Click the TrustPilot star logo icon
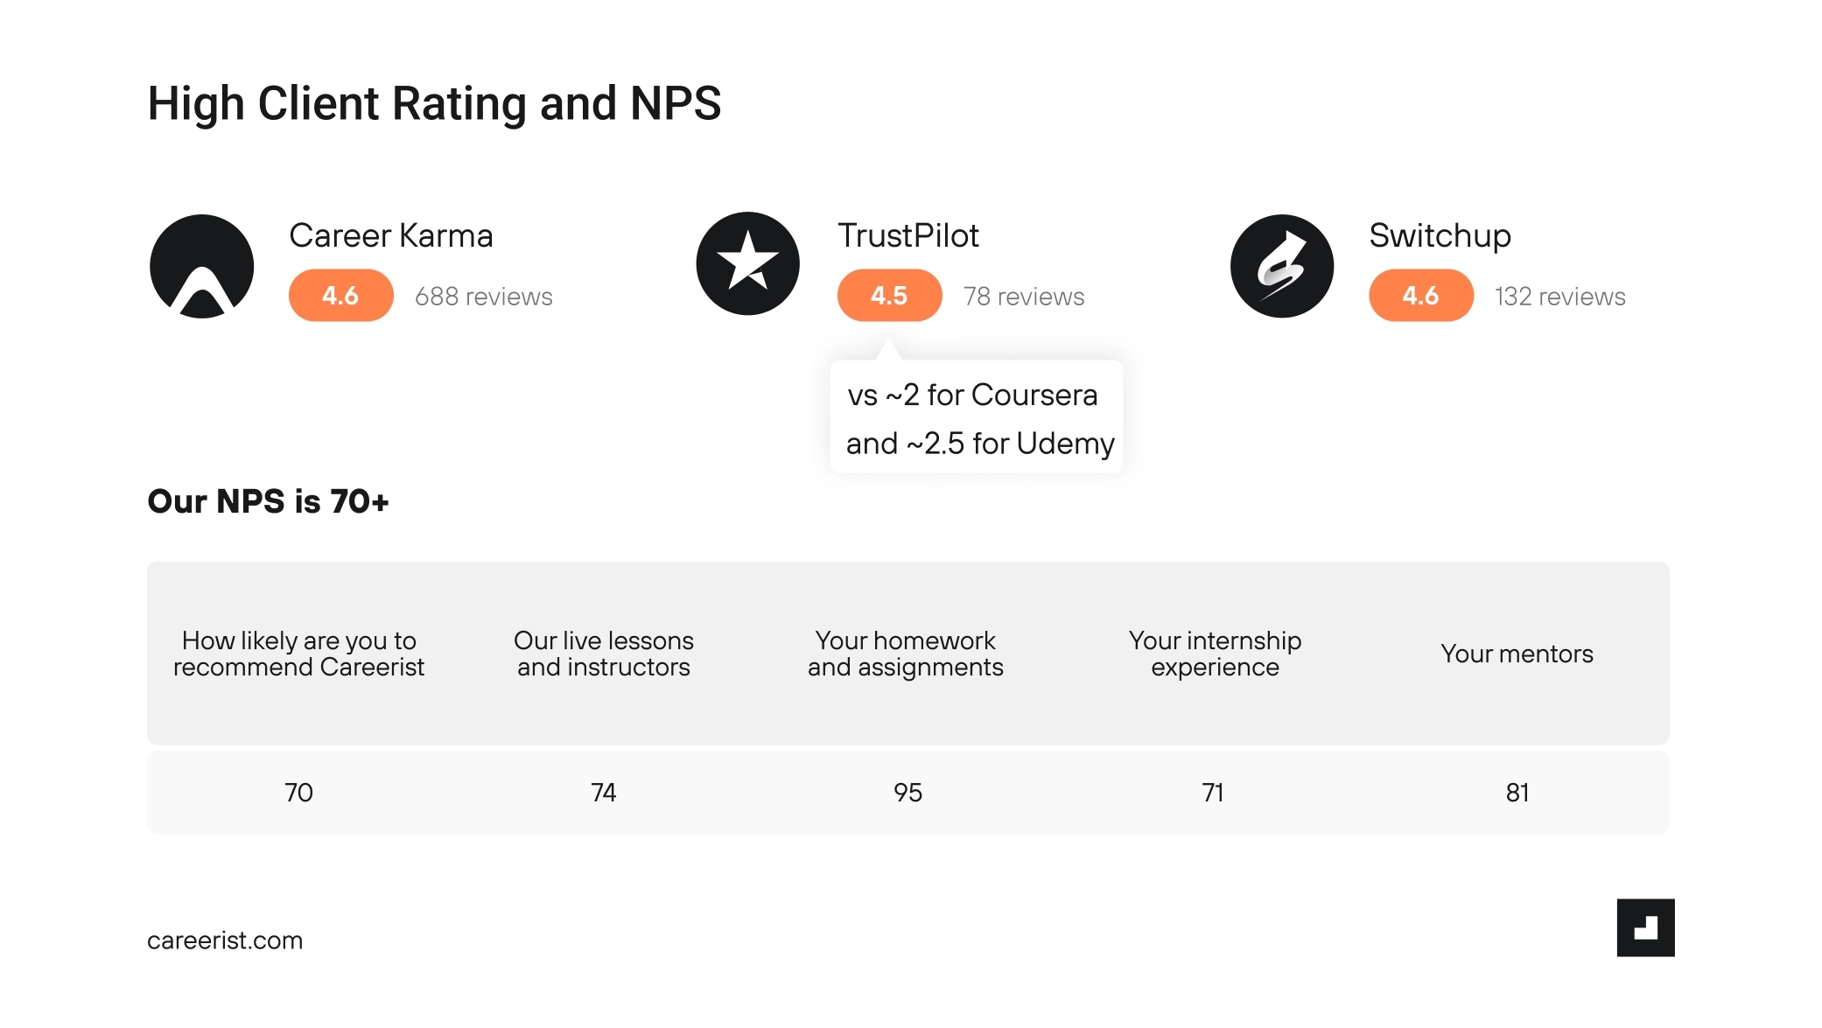1822x1028 pixels. [x=747, y=263]
